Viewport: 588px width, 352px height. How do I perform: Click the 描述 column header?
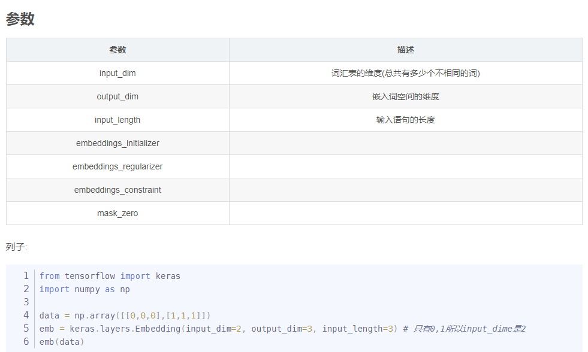[x=406, y=50]
